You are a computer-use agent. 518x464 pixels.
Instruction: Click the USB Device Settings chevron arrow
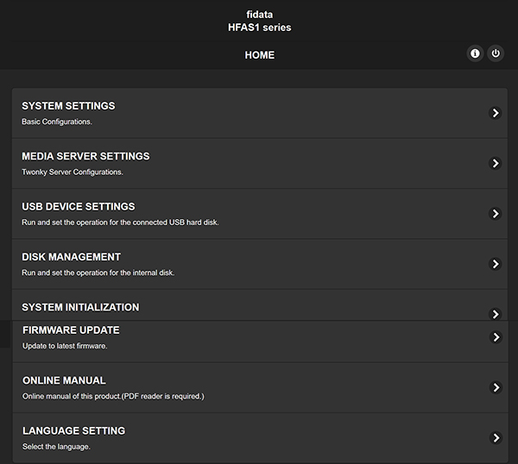pyautogui.click(x=496, y=214)
